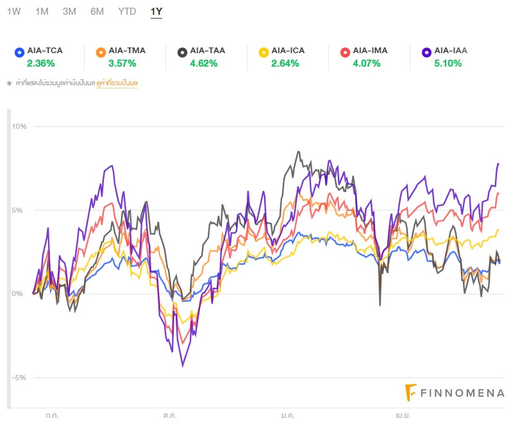Select the 1W time range tab
Screen dimensions: 520x423
(x=14, y=12)
